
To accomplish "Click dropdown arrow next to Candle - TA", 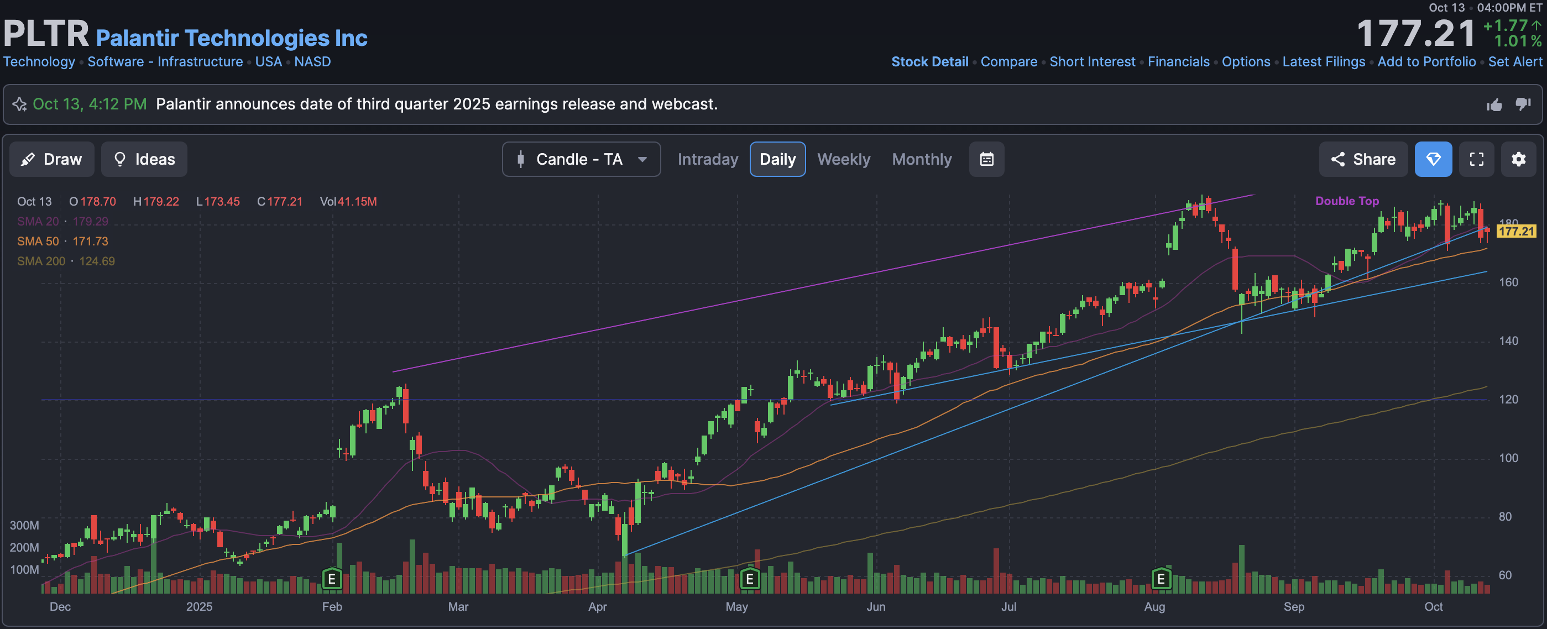I will tap(642, 159).
